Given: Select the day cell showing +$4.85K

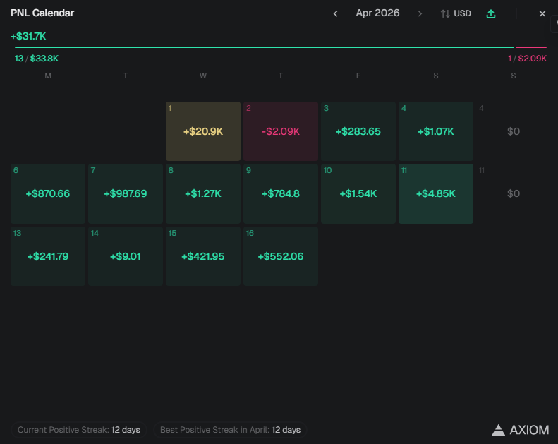Looking at the screenshot, I should click(436, 193).
